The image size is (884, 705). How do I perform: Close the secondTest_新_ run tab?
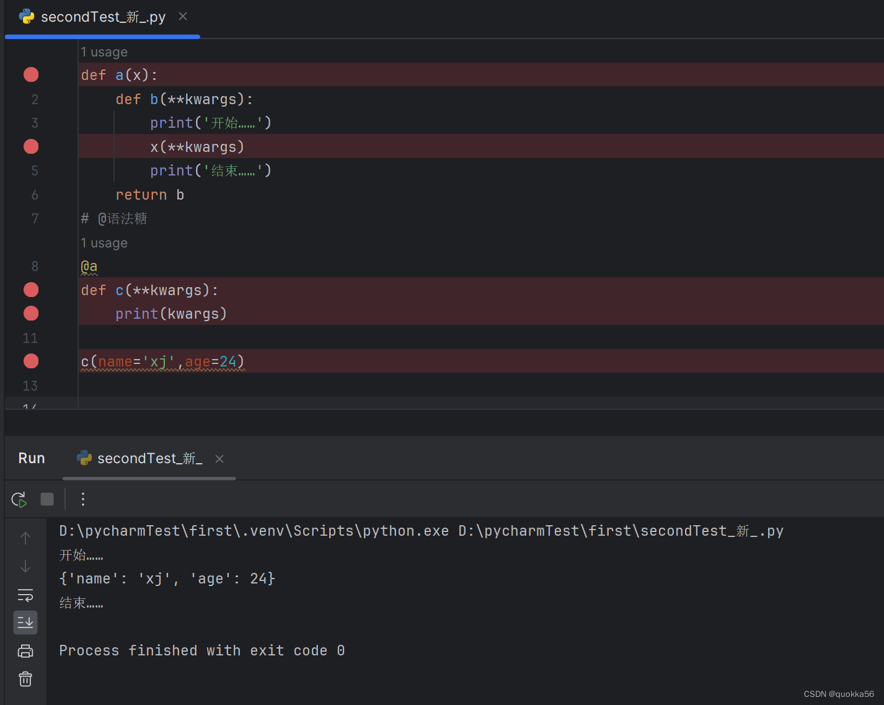click(x=219, y=459)
